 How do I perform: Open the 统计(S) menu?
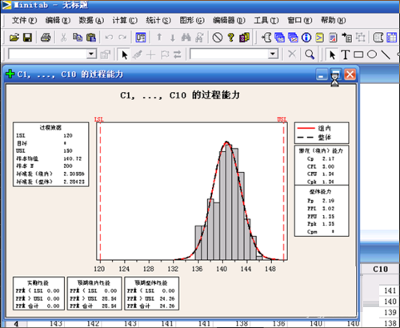pos(158,20)
